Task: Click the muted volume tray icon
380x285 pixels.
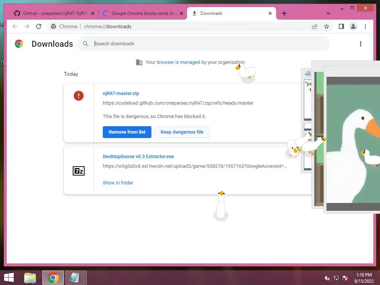Action: [x=327, y=278]
